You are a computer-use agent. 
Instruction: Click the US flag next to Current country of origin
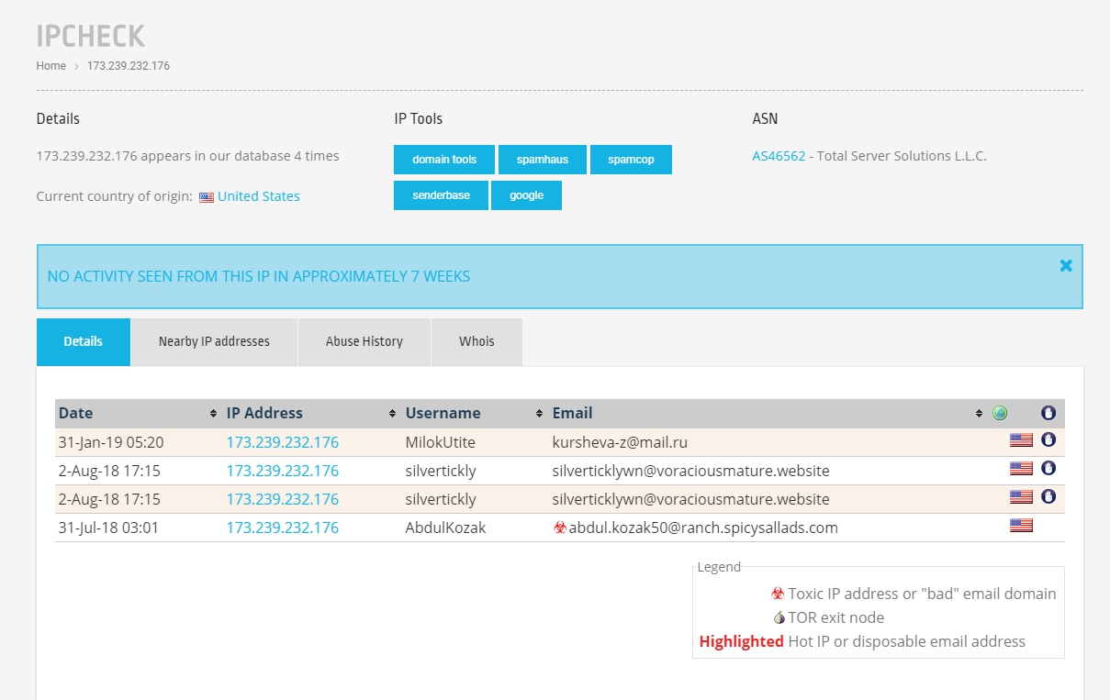(x=207, y=197)
